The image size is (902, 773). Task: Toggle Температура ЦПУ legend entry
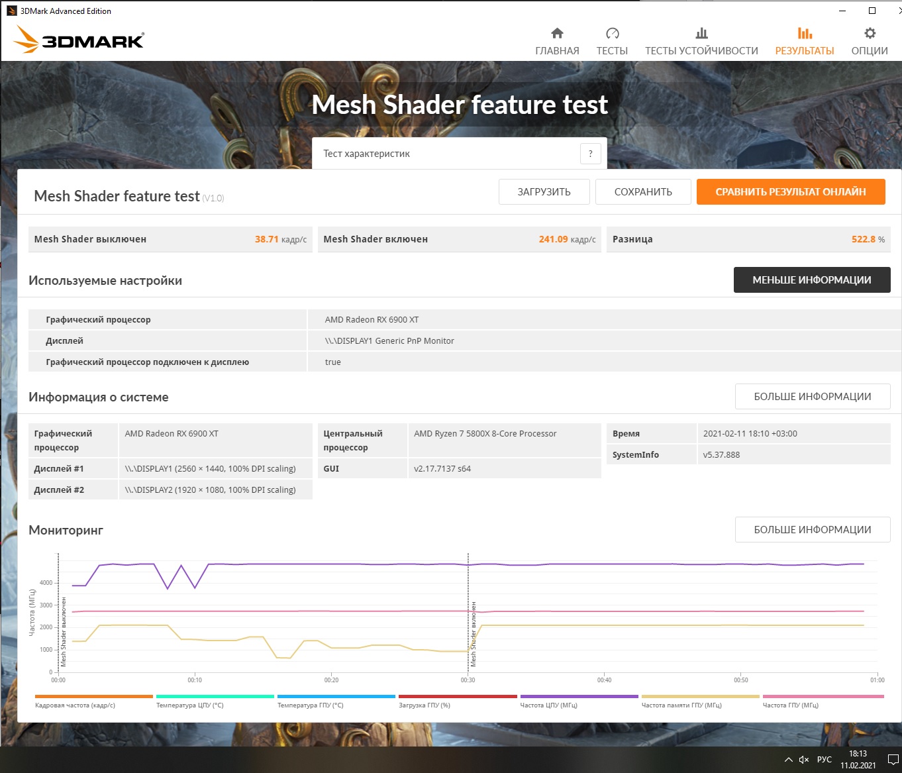coord(215,701)
